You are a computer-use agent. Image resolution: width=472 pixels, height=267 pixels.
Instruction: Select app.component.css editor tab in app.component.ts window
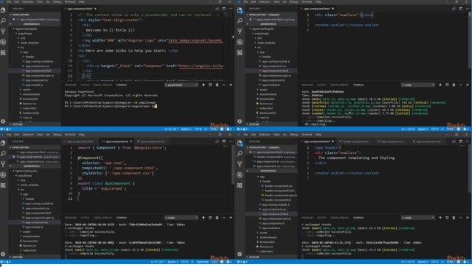click(152, 142)
